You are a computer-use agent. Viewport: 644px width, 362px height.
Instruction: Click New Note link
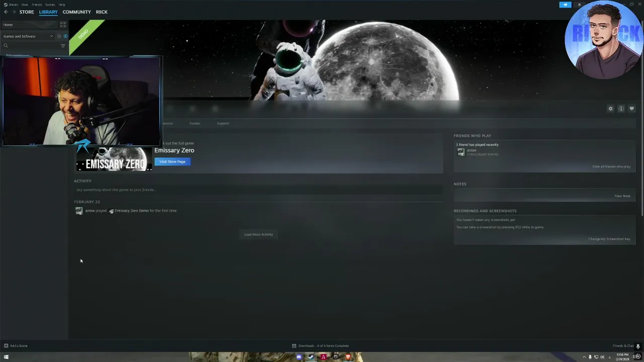coord(622,196)
